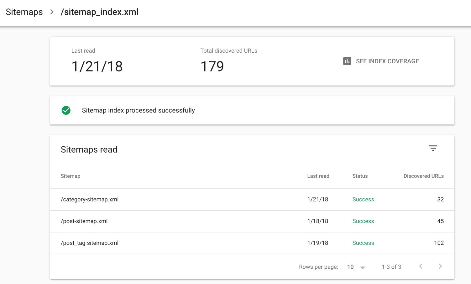Navigate back using the Sitemaps breadcrumb
The width and height of the screenshot is (471, 284).
click(24, 12)
